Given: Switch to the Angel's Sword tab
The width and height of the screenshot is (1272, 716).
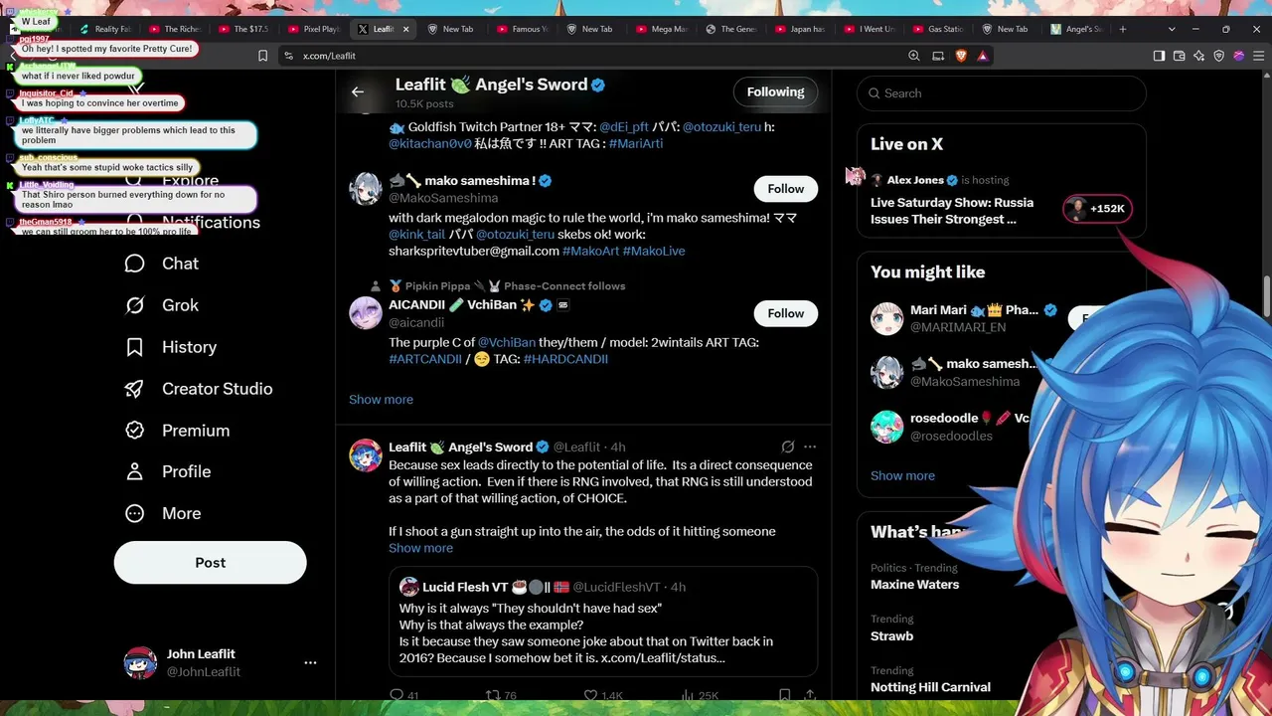Looking at the screenshot, I should 1076,29.
